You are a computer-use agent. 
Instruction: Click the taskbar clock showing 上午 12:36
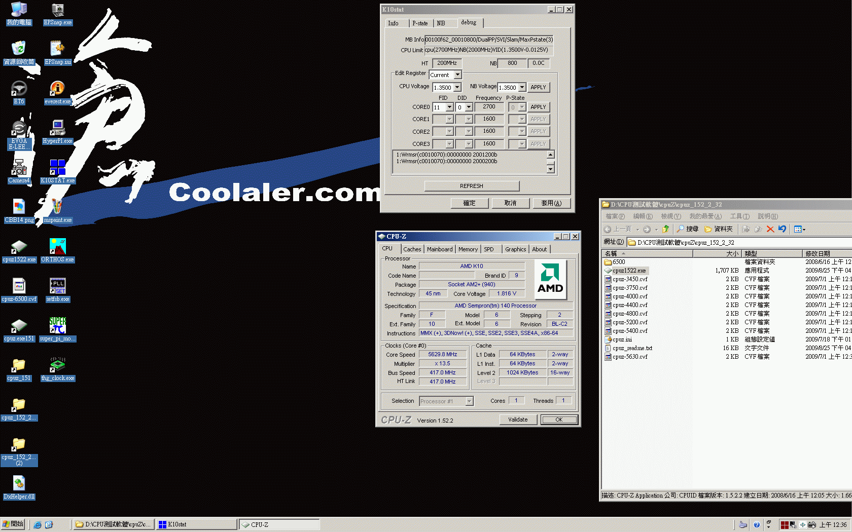833,525
